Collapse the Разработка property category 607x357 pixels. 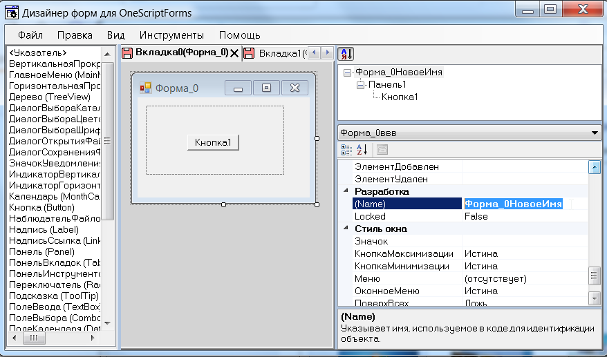(346, 191)
